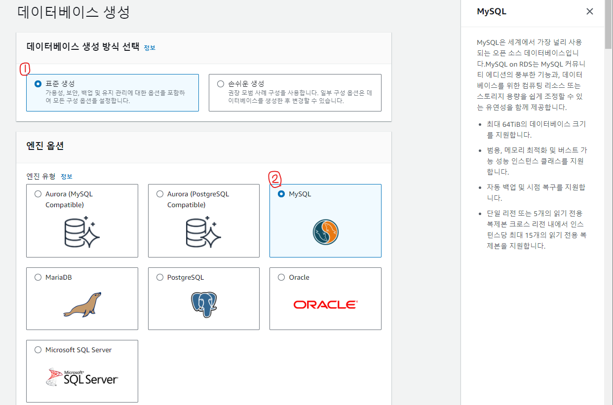613x405 pixels.
Task: Click the MySQL intro paragraph in help panel
Action: [532, 74]
